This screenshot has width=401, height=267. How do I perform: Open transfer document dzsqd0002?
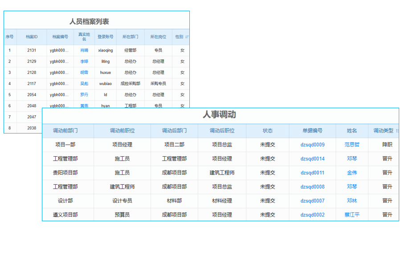pyautogui.click(x=312, y=214)
